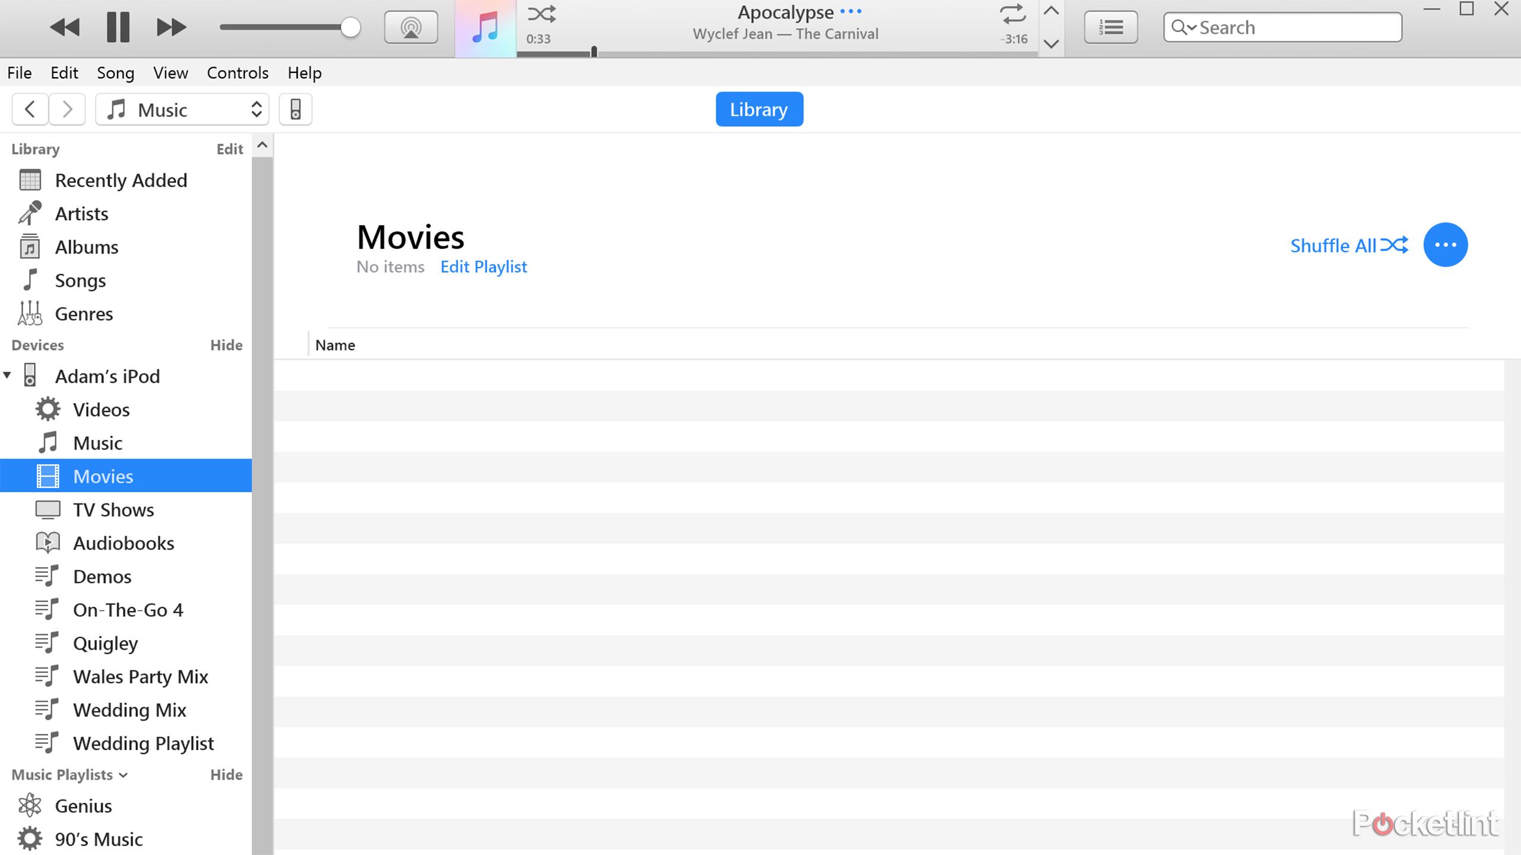Viewport: 1521px width, 855px height.
Task: Open the 90's Music smart playlist
Action: click(126, 839)
